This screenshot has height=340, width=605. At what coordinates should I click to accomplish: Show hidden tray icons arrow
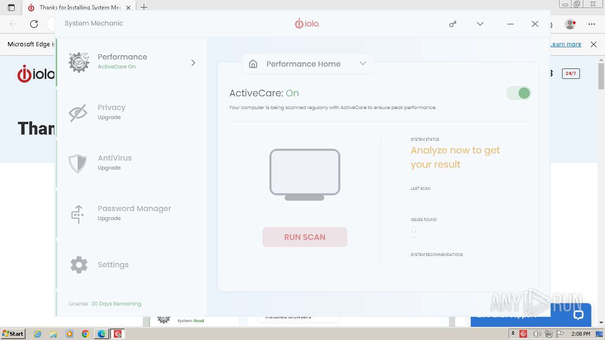[x=513, y=334]
